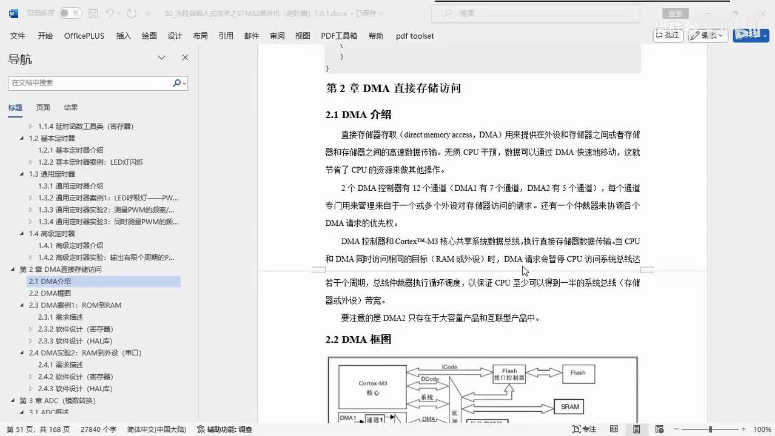Go to heading 2.3.1 需求描述
The image size is (775, 436).
point(61,317)
